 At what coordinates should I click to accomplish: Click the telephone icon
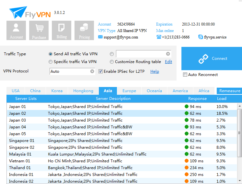159,37
